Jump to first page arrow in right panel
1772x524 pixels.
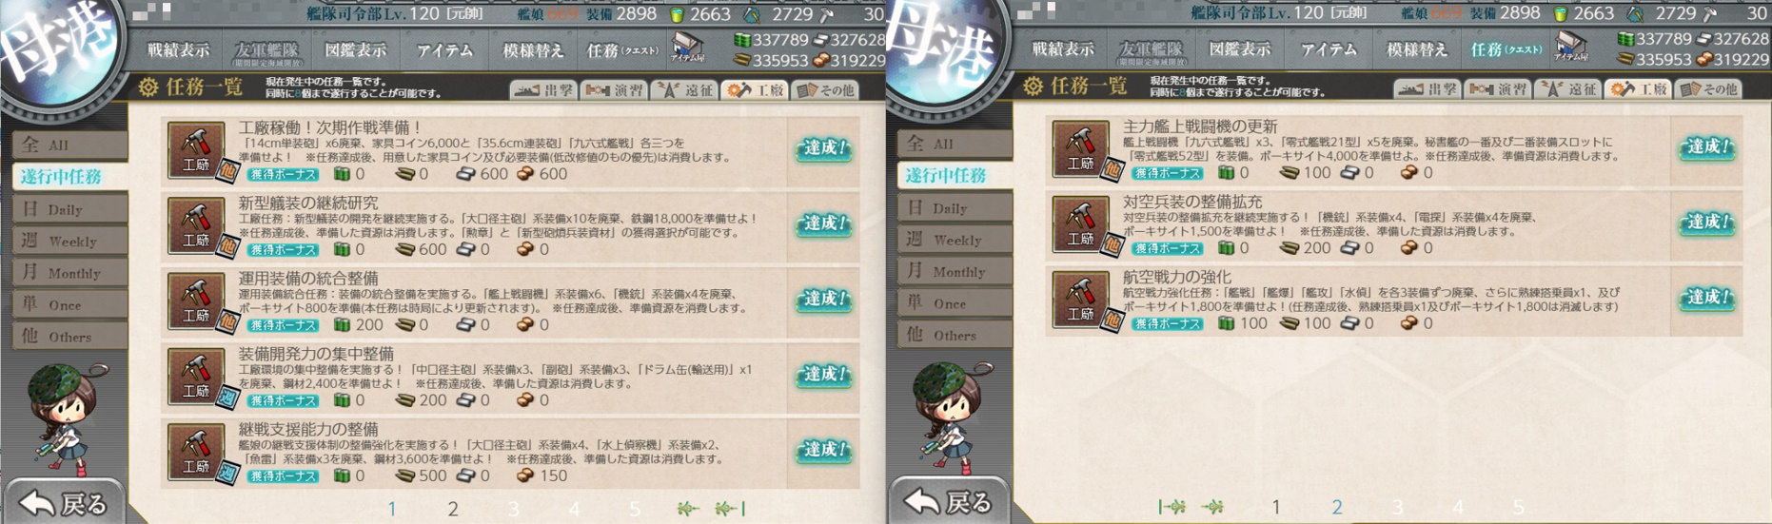[1172, 507]
